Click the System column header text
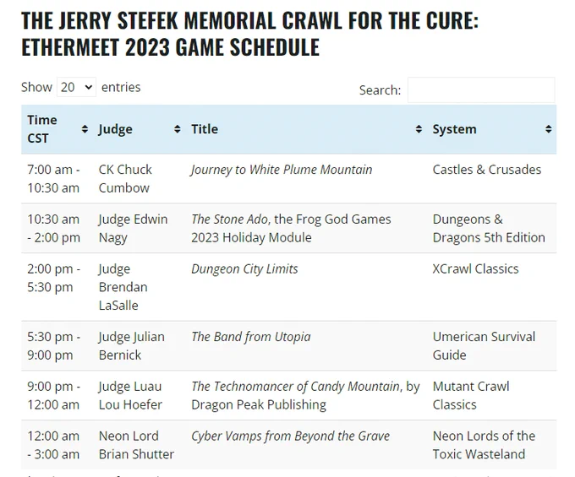575x477 pixels. coord(454,129)
